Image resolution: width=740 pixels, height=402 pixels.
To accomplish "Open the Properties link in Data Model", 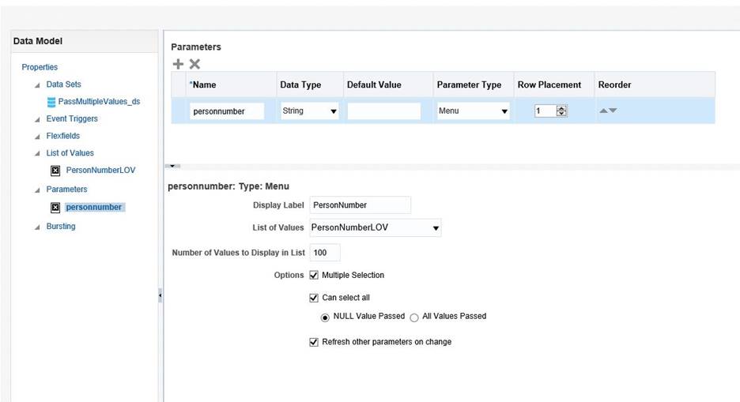I will click(40, 67).
